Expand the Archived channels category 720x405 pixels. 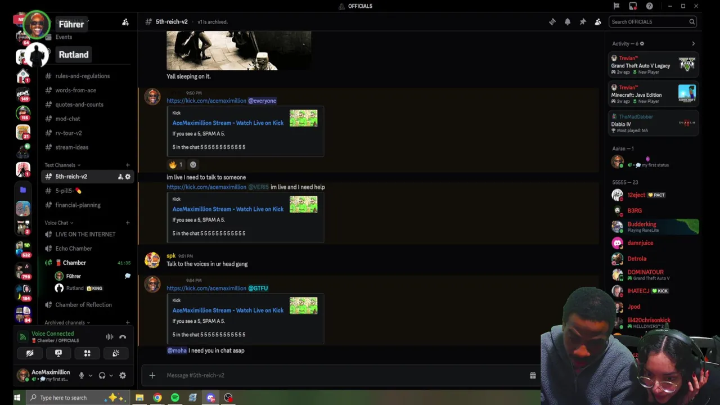coord(67,322)
